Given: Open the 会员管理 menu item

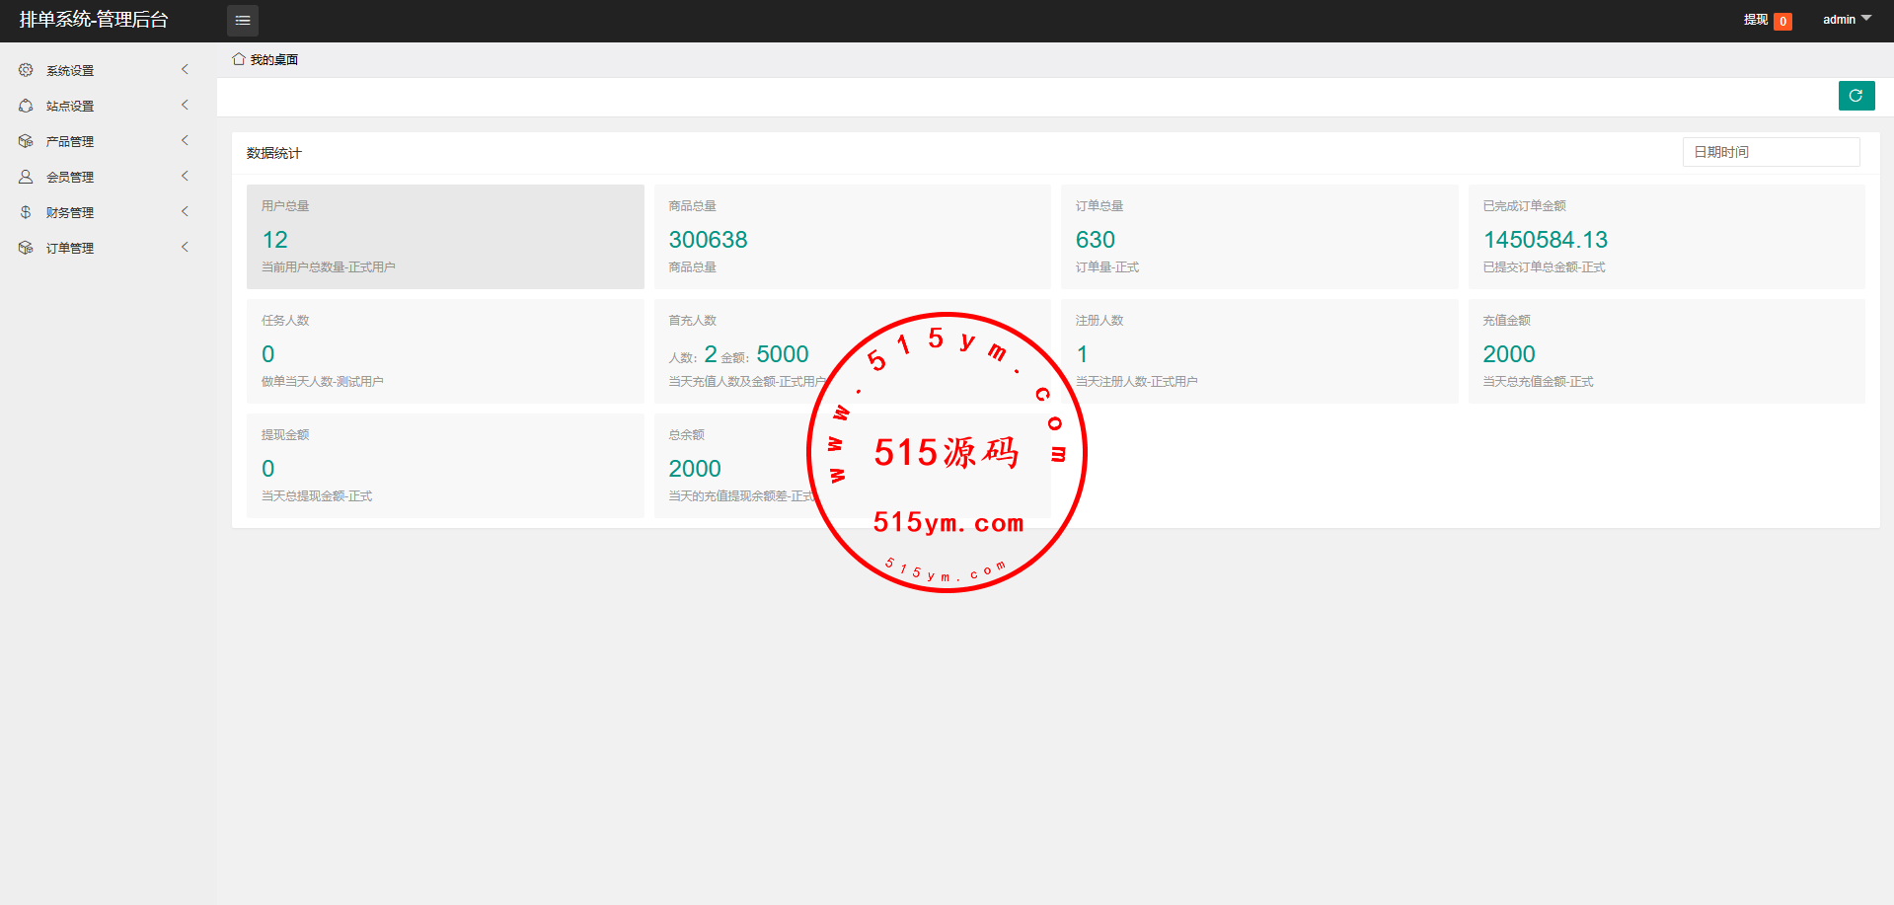Looking at the screenshot, I should (x=70, y=178).
